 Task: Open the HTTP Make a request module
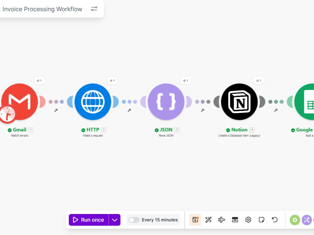(x=93, y=102)
